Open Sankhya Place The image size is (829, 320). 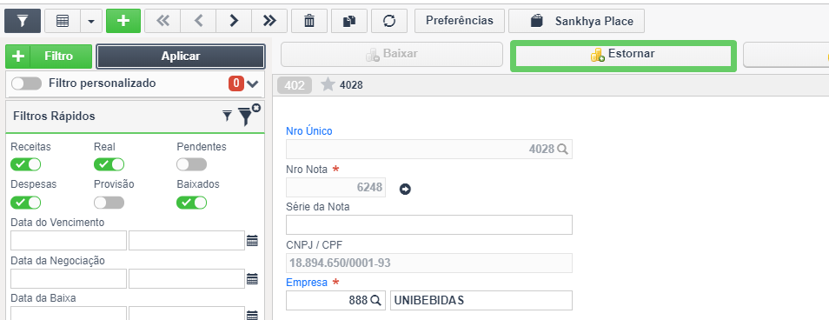tap(576, 21)
